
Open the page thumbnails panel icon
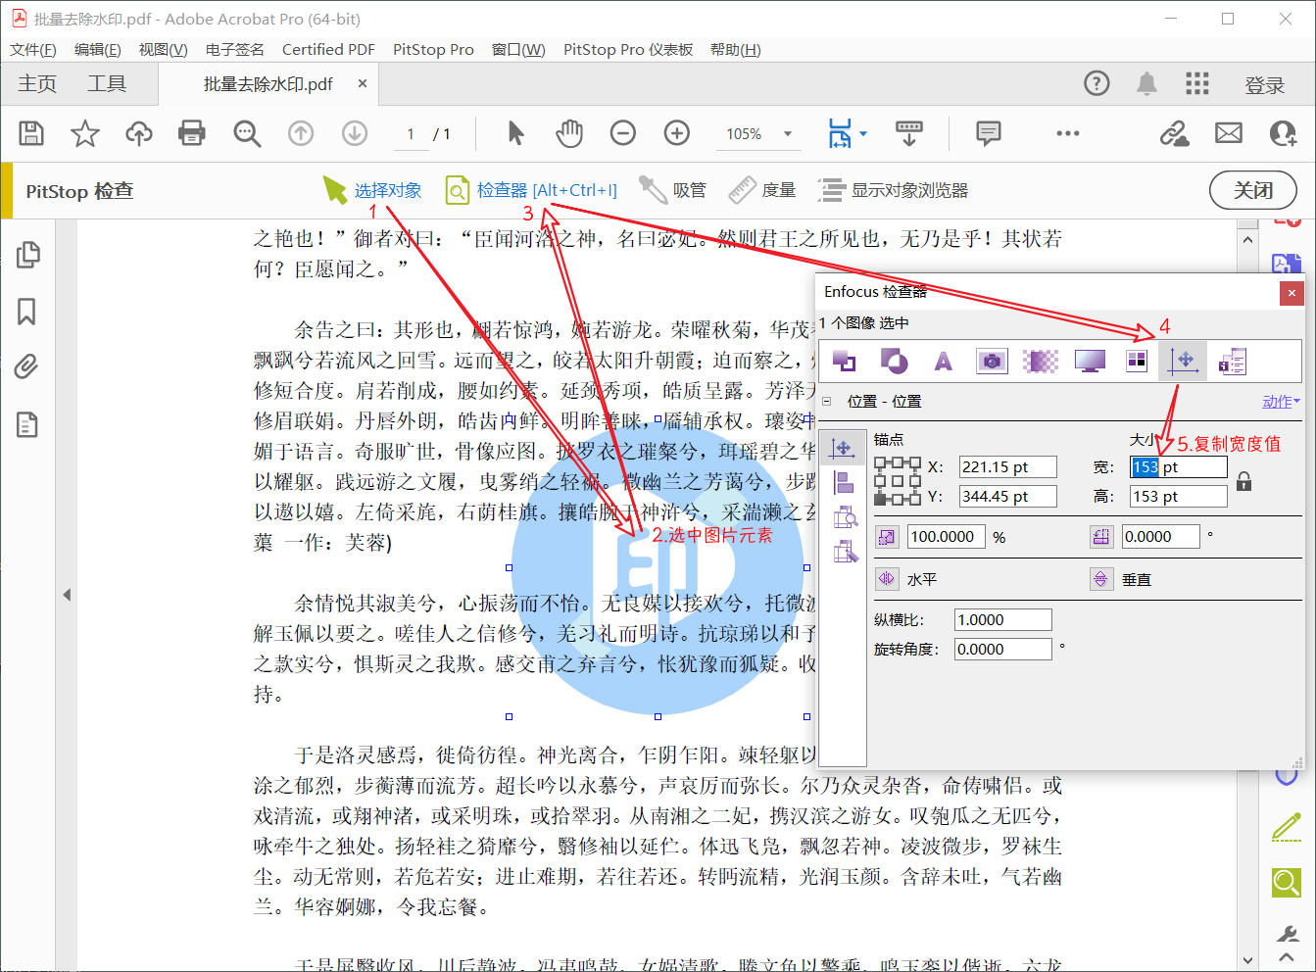click(x=27, y=255)
